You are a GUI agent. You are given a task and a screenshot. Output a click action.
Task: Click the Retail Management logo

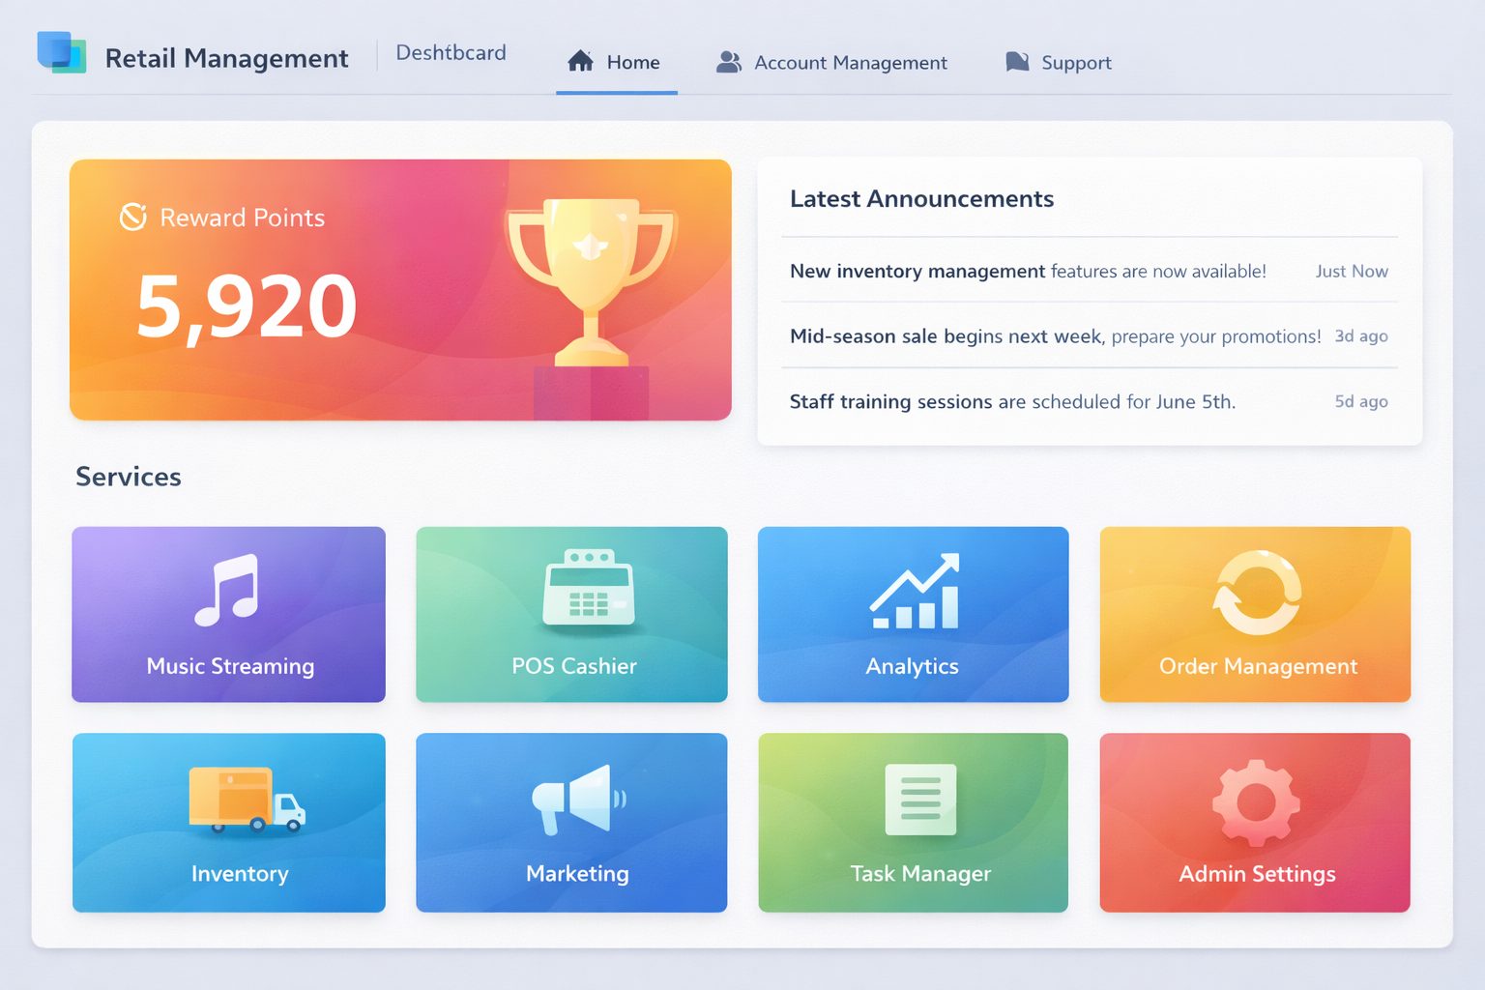[62, 53]
